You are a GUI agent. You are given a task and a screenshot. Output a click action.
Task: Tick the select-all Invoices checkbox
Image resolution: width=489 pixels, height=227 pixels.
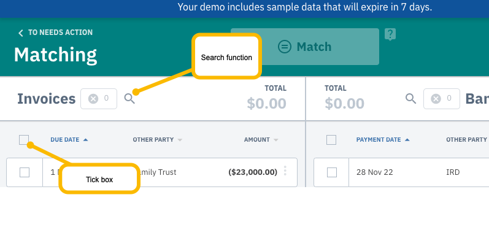[24, 140]
